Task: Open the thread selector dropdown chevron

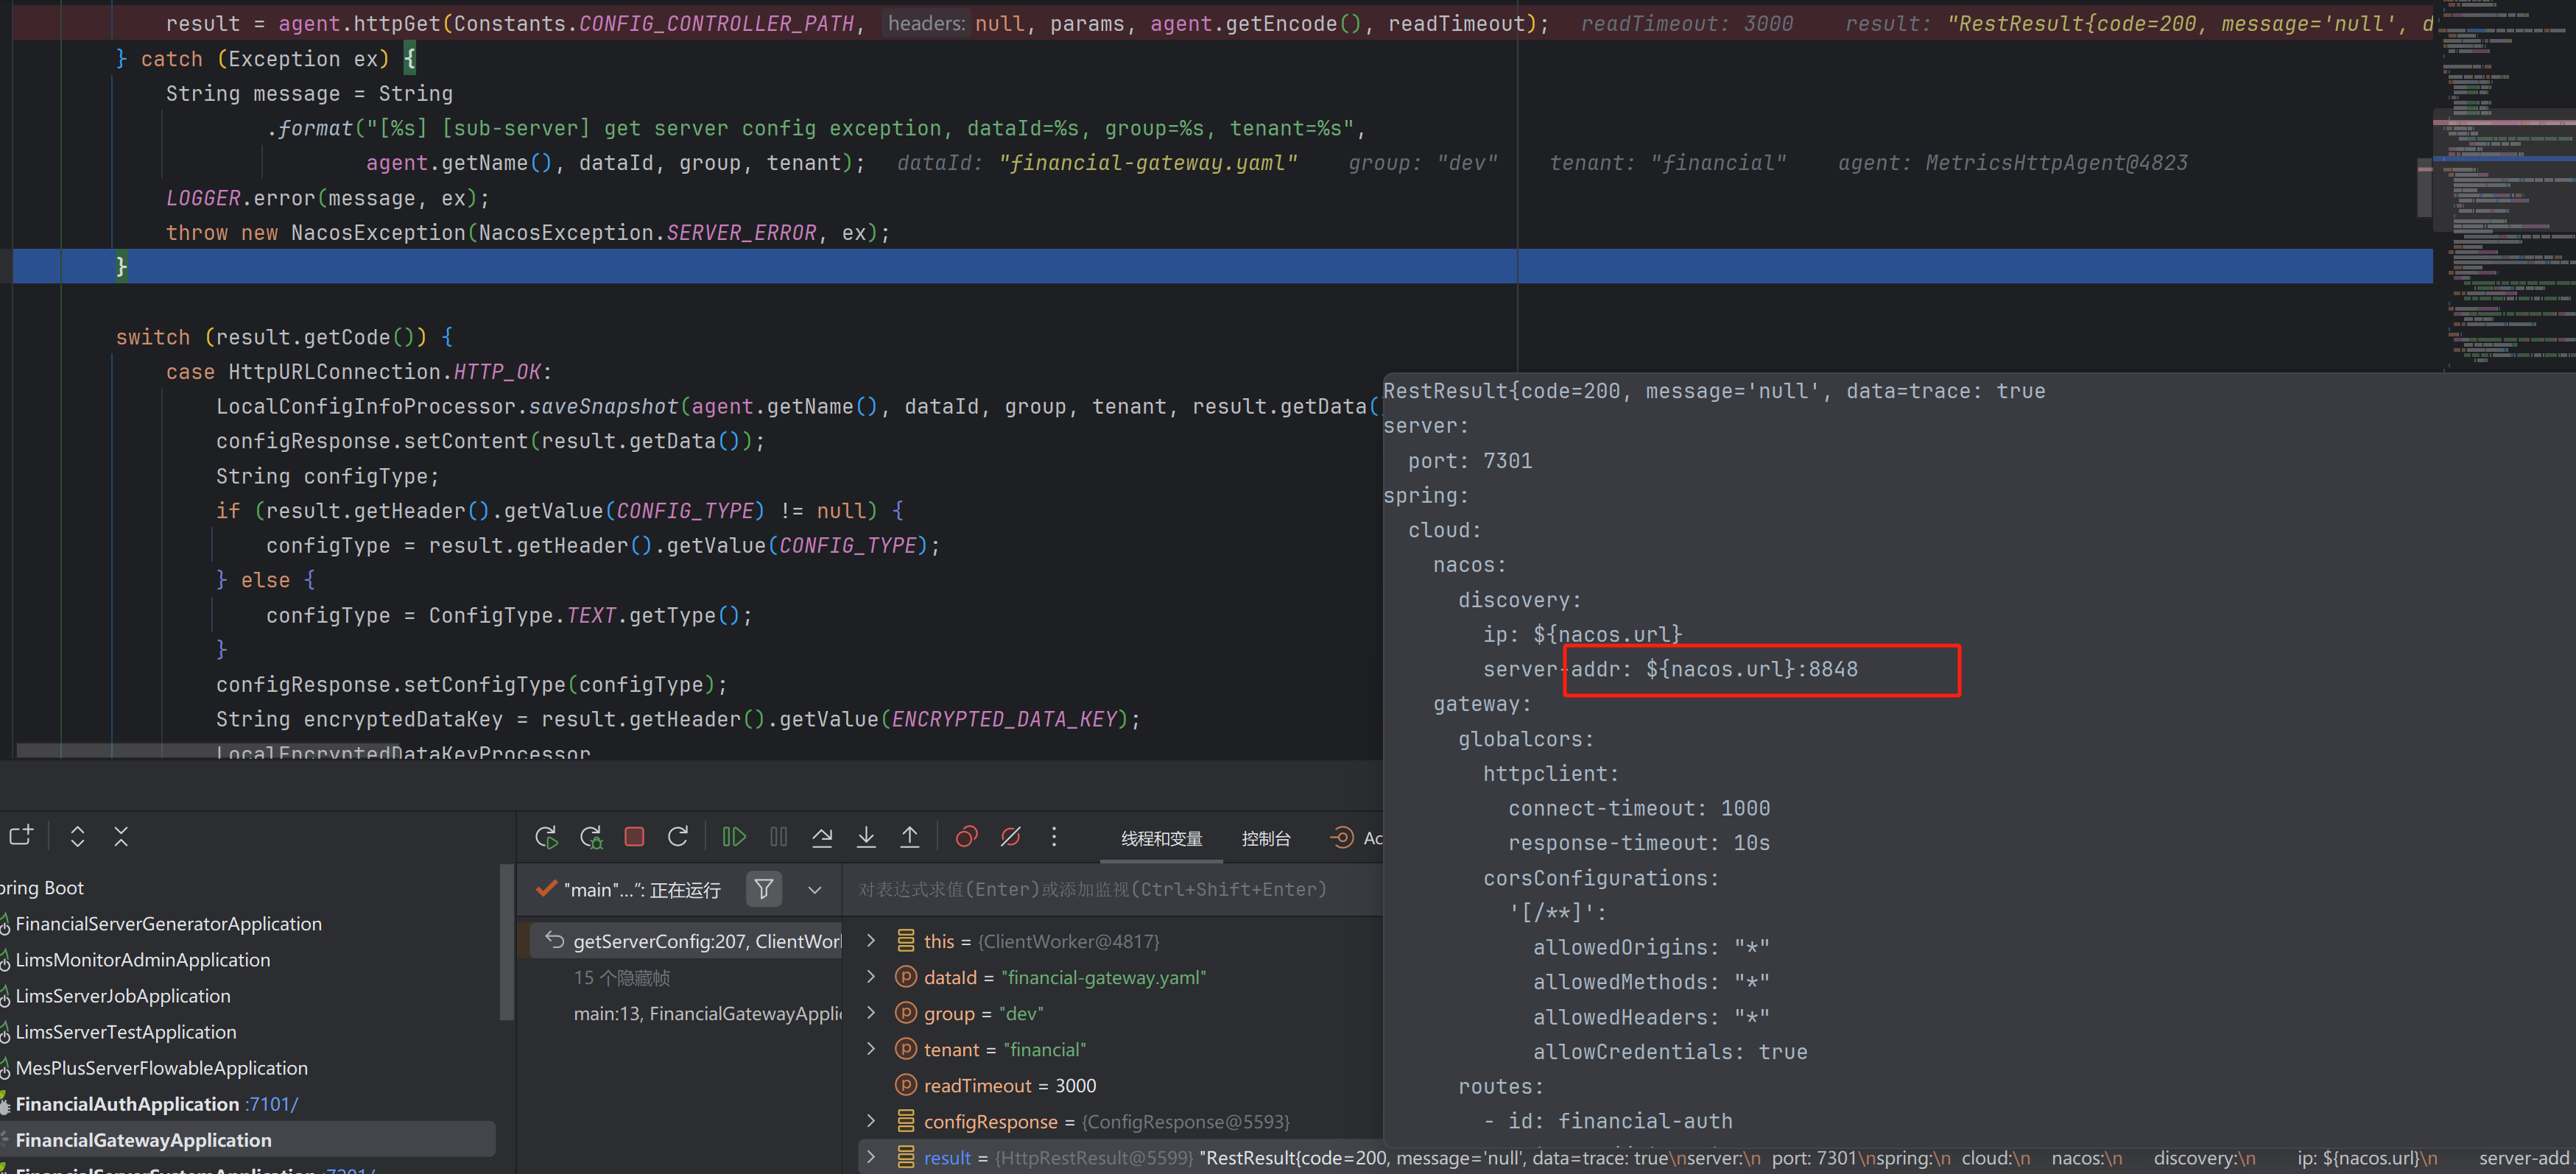Action: coord(815,889)
